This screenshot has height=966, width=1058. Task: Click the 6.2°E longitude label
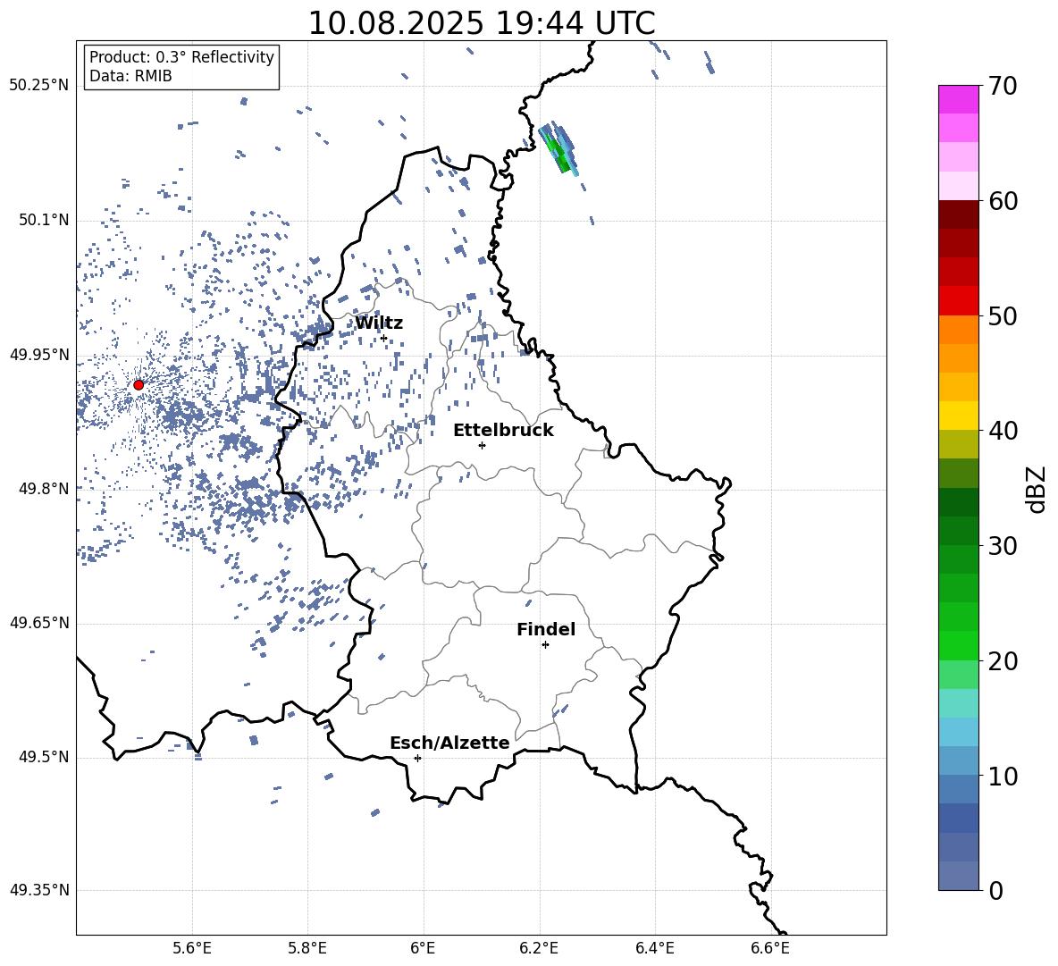pyautogui.click(x=539, y=948)
